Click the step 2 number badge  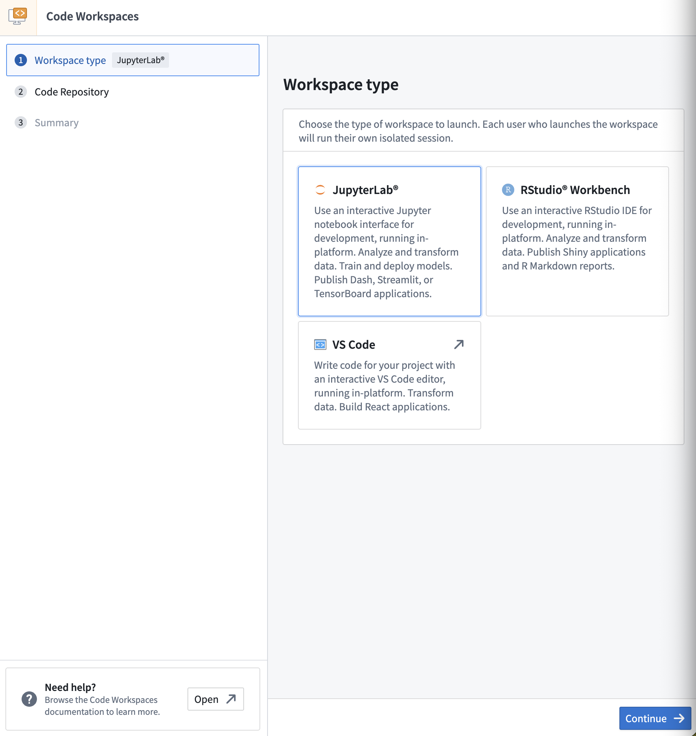point(21,92)
